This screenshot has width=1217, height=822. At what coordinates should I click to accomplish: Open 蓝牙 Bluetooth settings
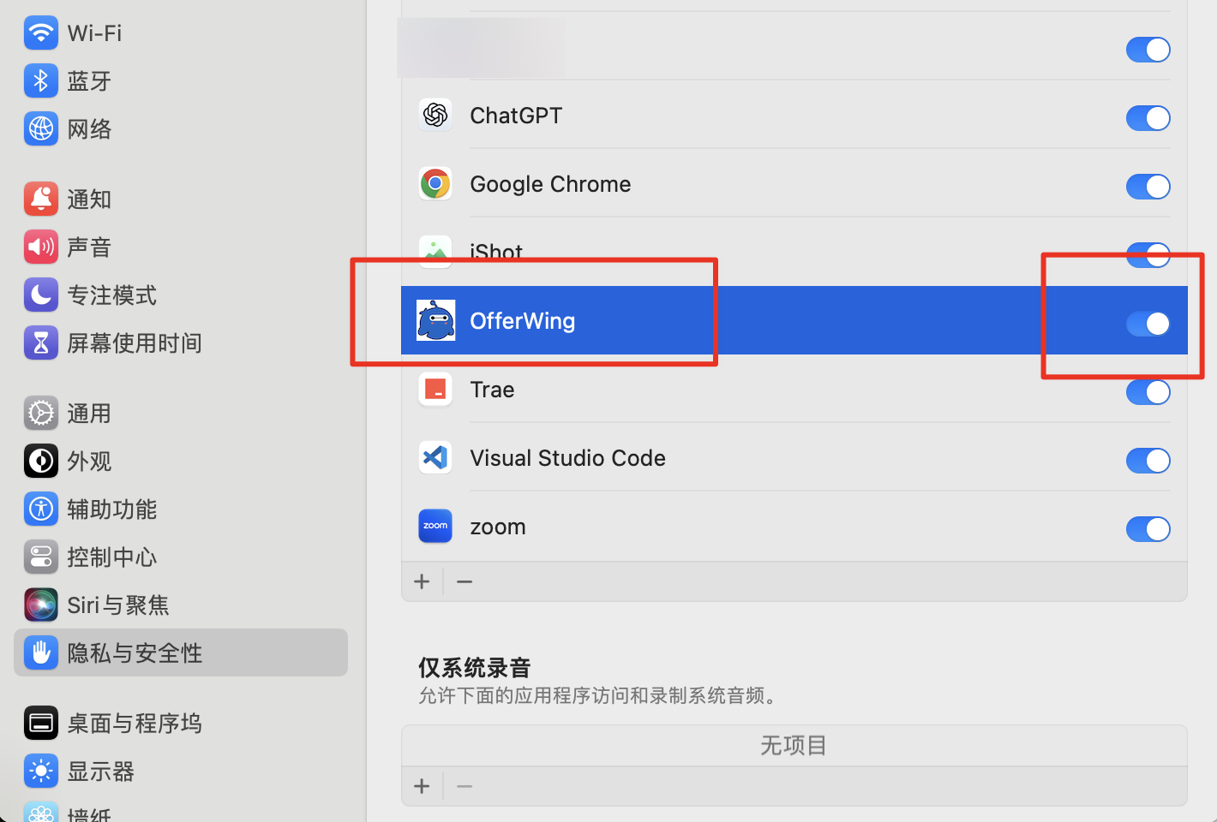click(89, 81)
